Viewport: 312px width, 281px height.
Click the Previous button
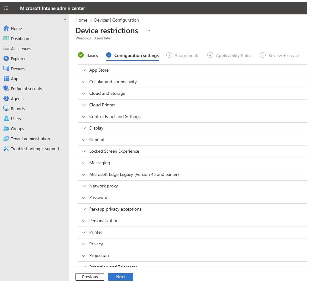90,277
